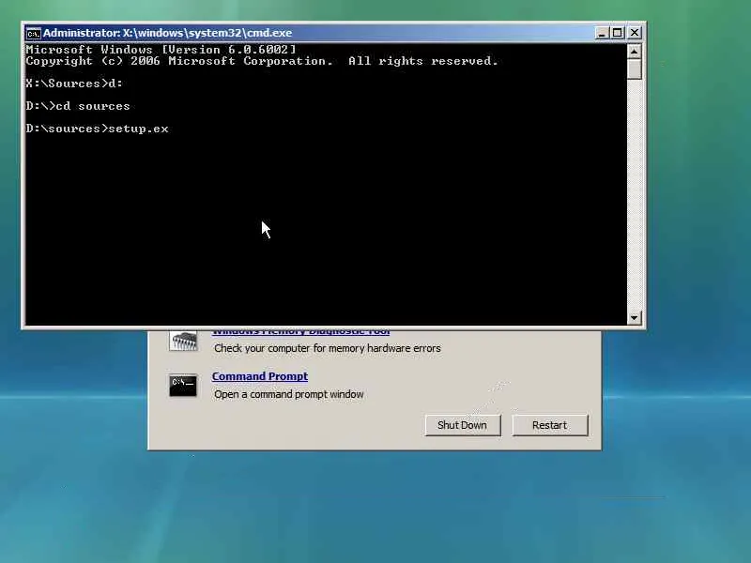
Task: Click the Copyright 2006 Microsoft Corporation line
Action: pos(262,61)
